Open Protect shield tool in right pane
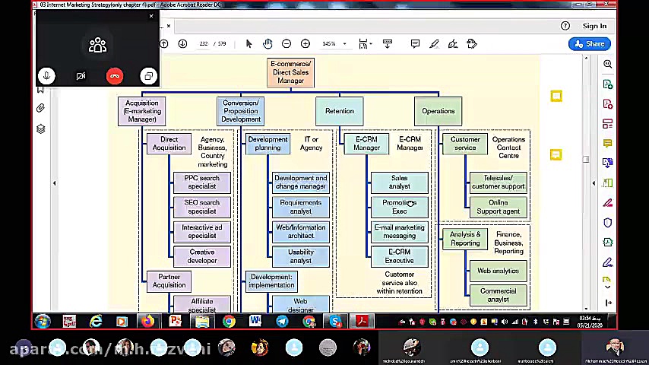Image resolution: width=649 pixels, height=365 pixels. (x=608, y=223)
